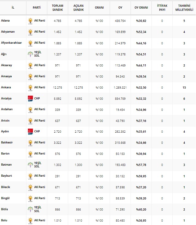Viewport: 196px width, 225px height.
Task: Click the CHP logo in Antalya row
Action: (30, 98)
